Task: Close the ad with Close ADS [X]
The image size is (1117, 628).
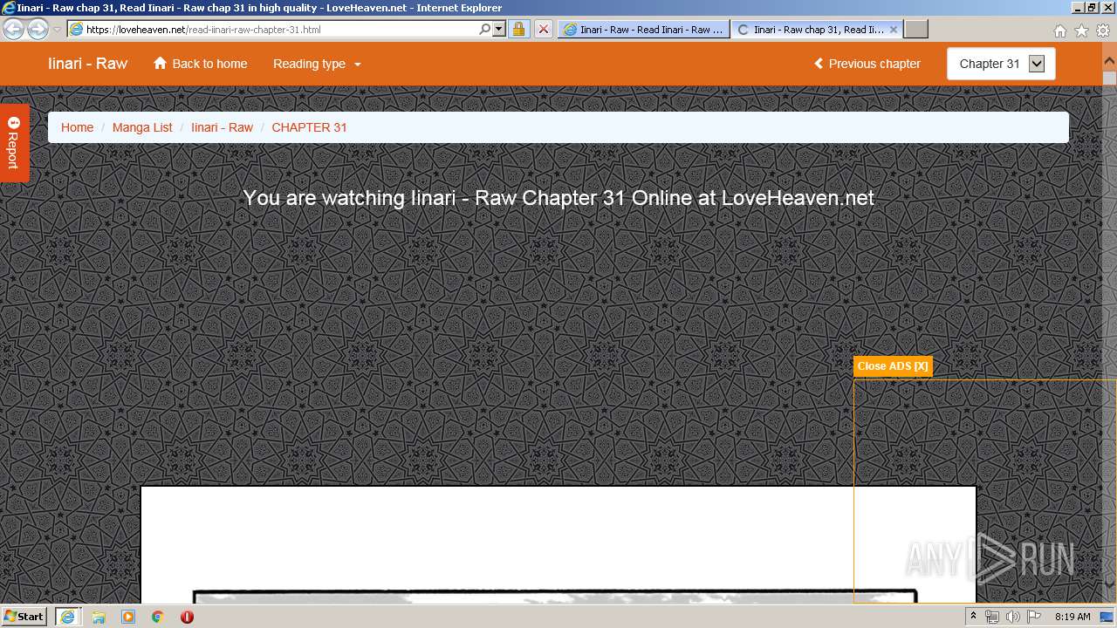Action: [x=893, y=366]
